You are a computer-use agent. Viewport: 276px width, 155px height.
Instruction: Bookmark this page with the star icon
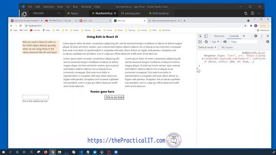tap(245, 26)
